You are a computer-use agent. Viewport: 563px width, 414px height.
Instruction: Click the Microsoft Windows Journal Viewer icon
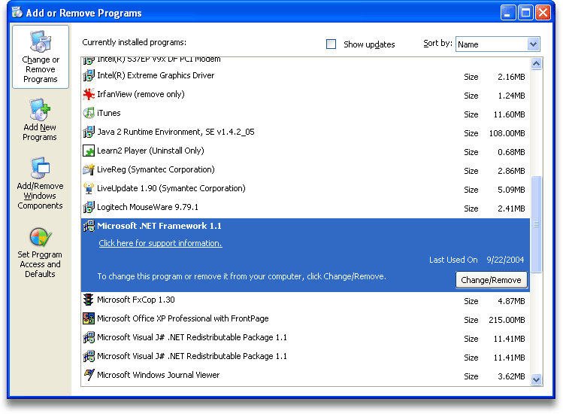(89, 375)
